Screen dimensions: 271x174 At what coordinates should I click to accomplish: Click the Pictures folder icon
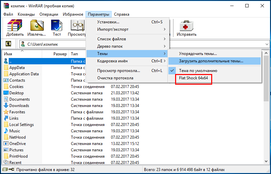pyautogui.click(x=6, y=150)
